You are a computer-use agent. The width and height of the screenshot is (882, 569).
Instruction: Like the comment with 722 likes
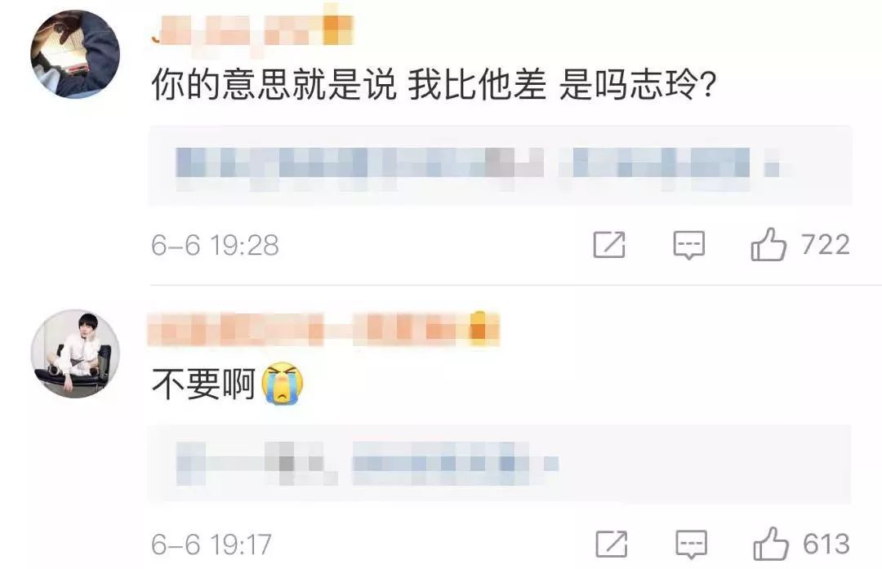click(768, 245)
